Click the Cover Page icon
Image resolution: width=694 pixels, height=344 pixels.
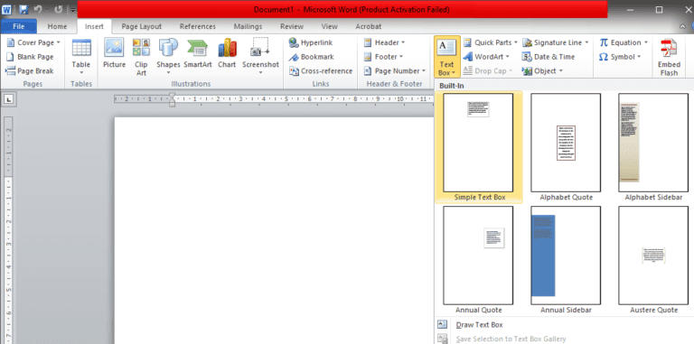pos(10,43)
